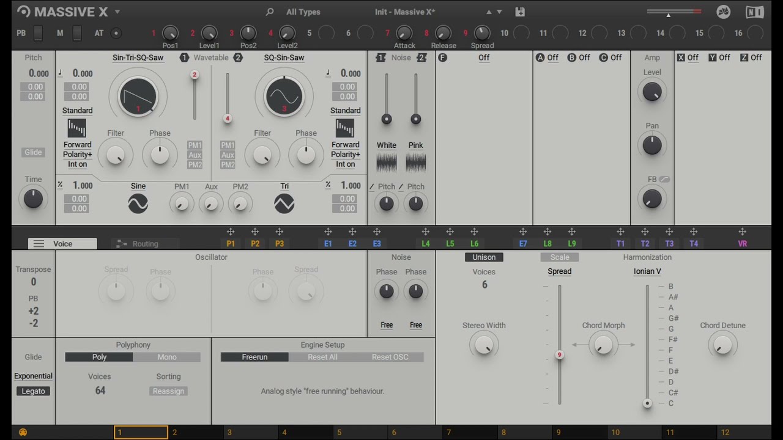Viewport: 783px width, 440px height.
Task: Click the Stereo Width knob
Action: click(484, 345)
